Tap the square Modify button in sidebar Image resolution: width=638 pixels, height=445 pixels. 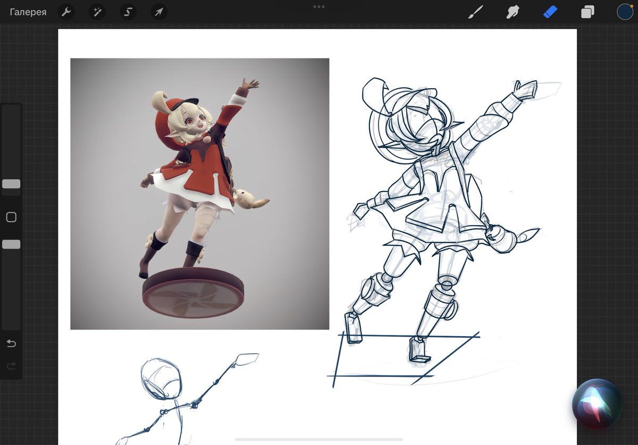pos(11,217)
